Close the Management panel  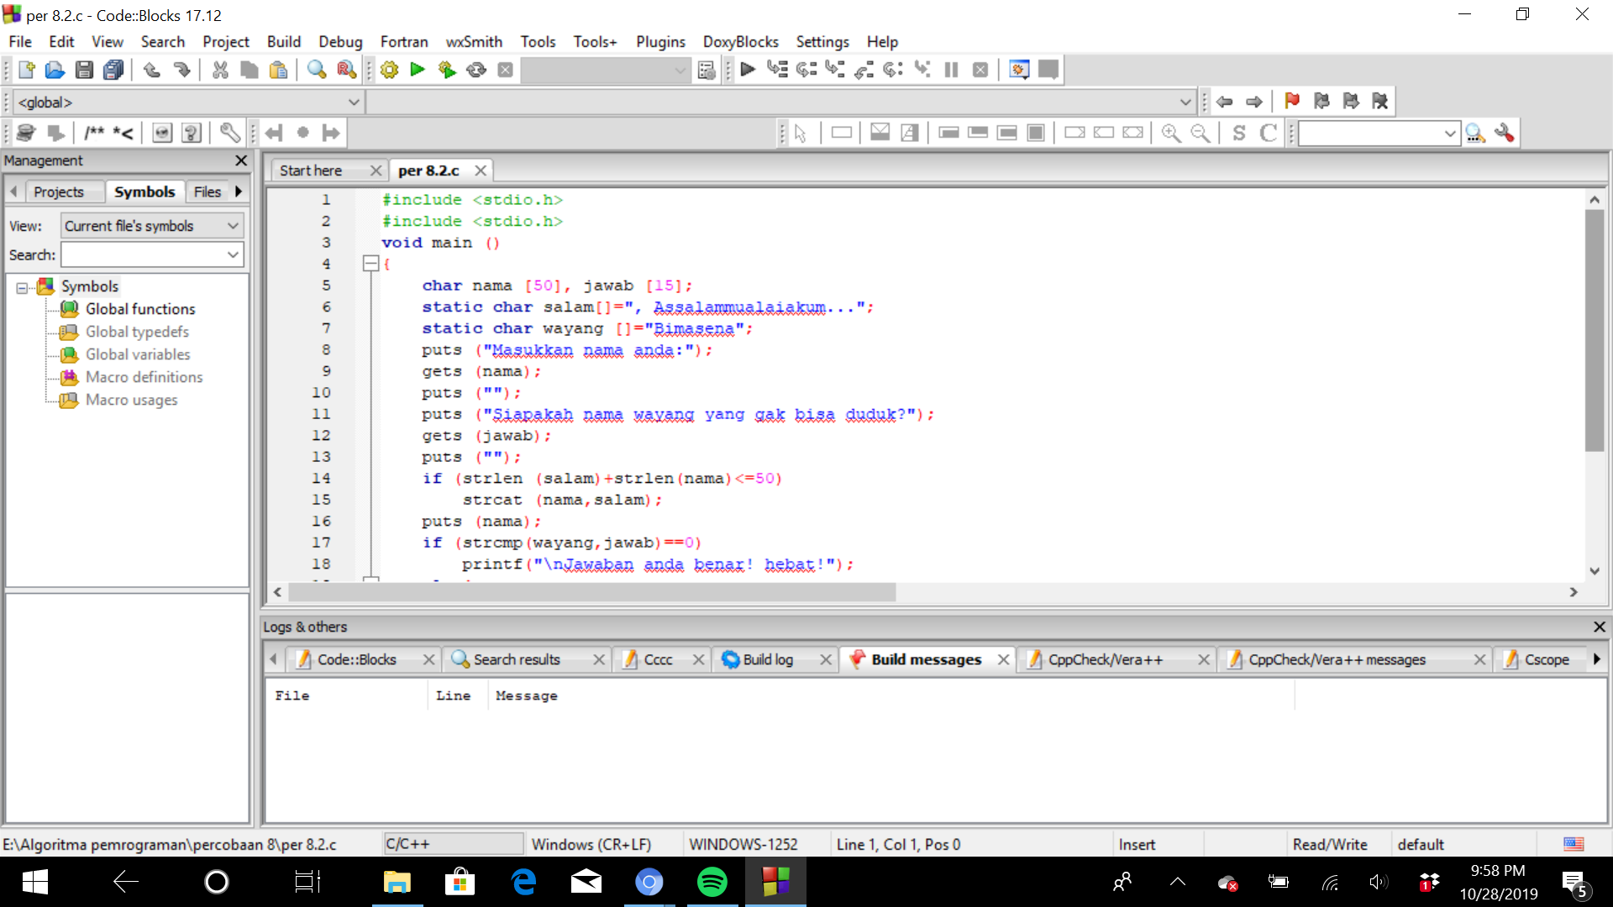coord(241,160)
